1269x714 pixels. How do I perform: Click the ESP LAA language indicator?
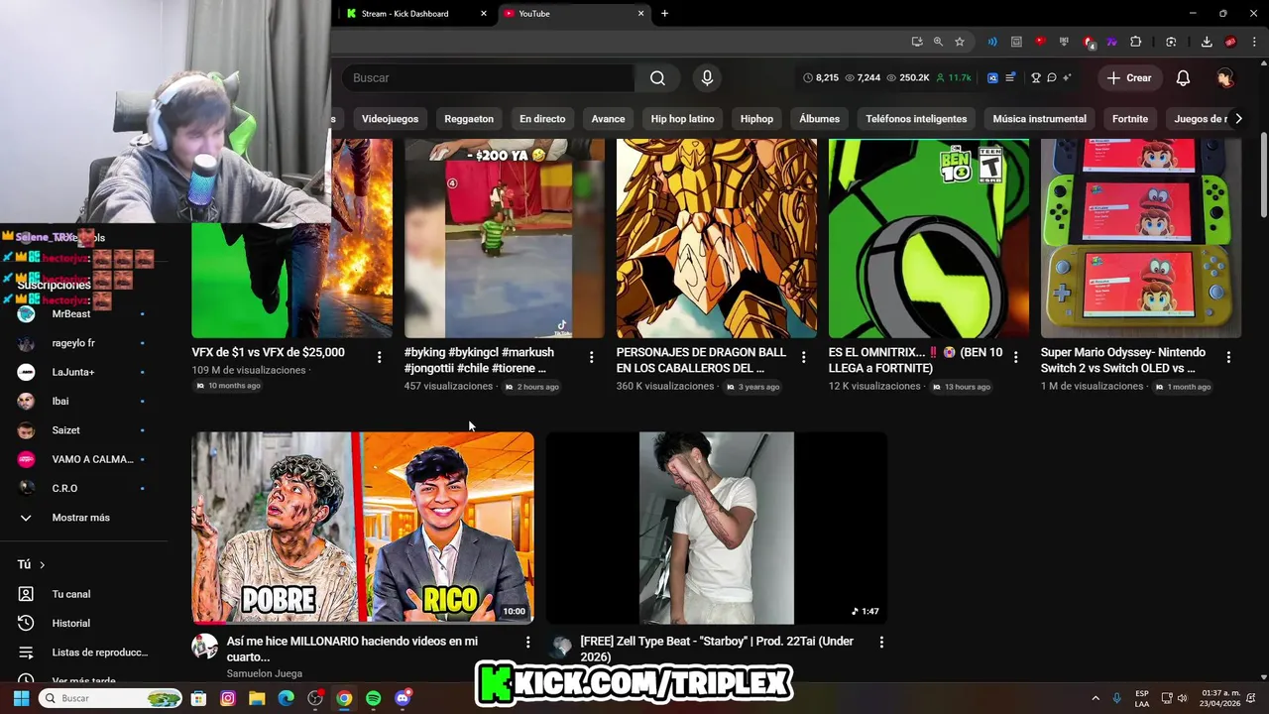1142,698
